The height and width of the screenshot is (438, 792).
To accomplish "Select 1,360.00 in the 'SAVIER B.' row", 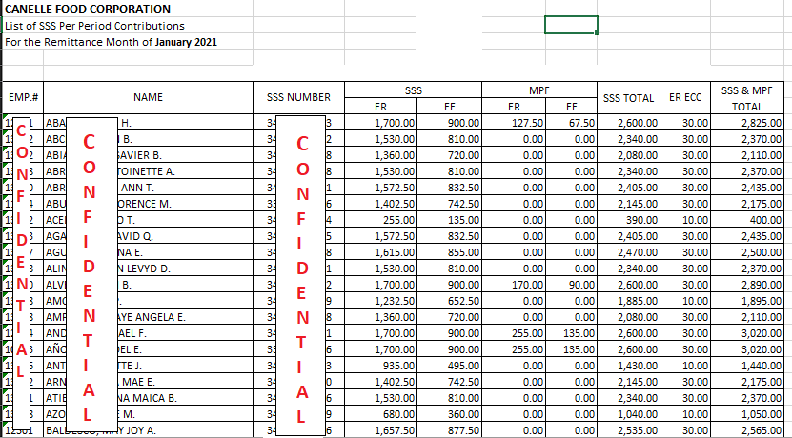I will [x=381, y=155].
